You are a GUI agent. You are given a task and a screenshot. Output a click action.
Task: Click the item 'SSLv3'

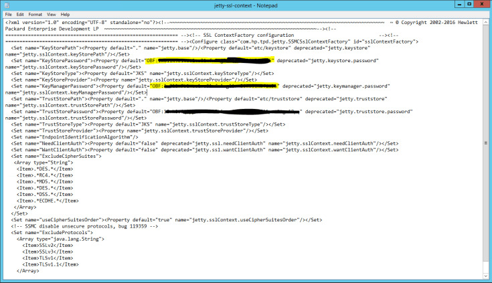point(48,252)
